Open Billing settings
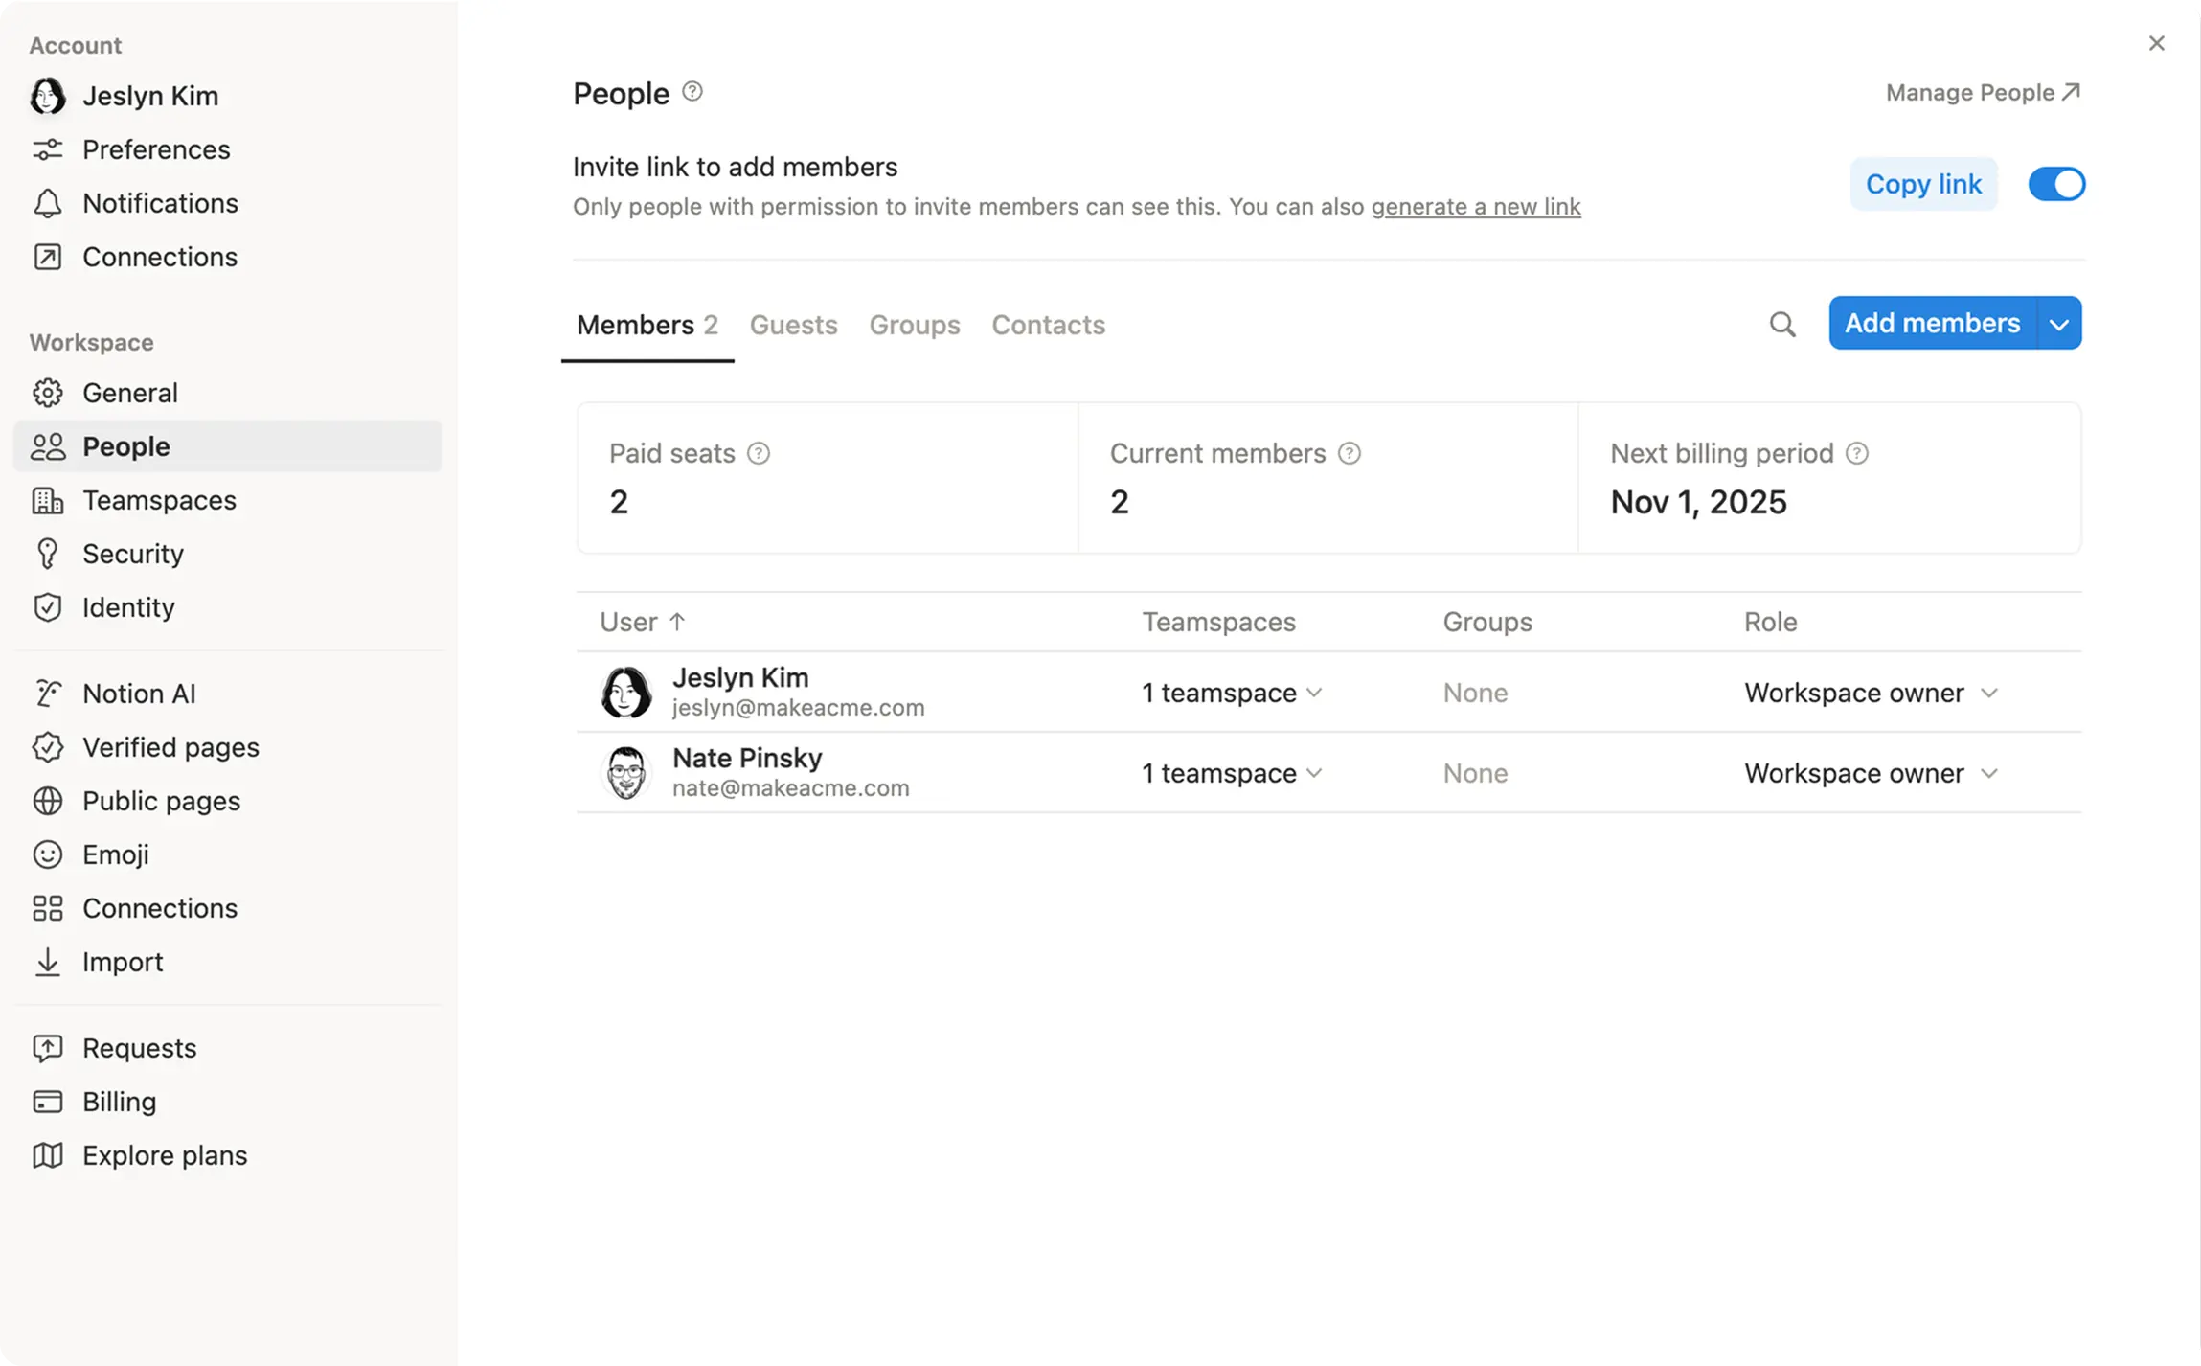 [119, 1102]
